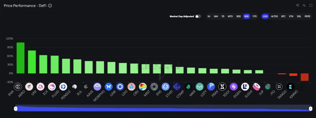Select the MKR token logo
Image resolution: width=316 pixels, height=118 pixels.
tap(200, 87)
